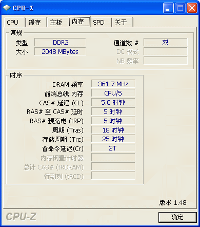Click the 361.7 MHz DRAM frequency value
This screenshot has height=227, width=200.
113,84
